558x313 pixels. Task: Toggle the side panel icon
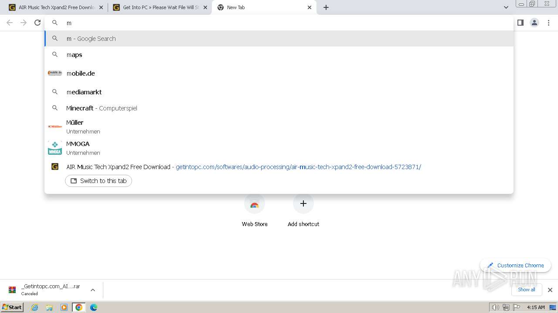[x=521, y=23]
